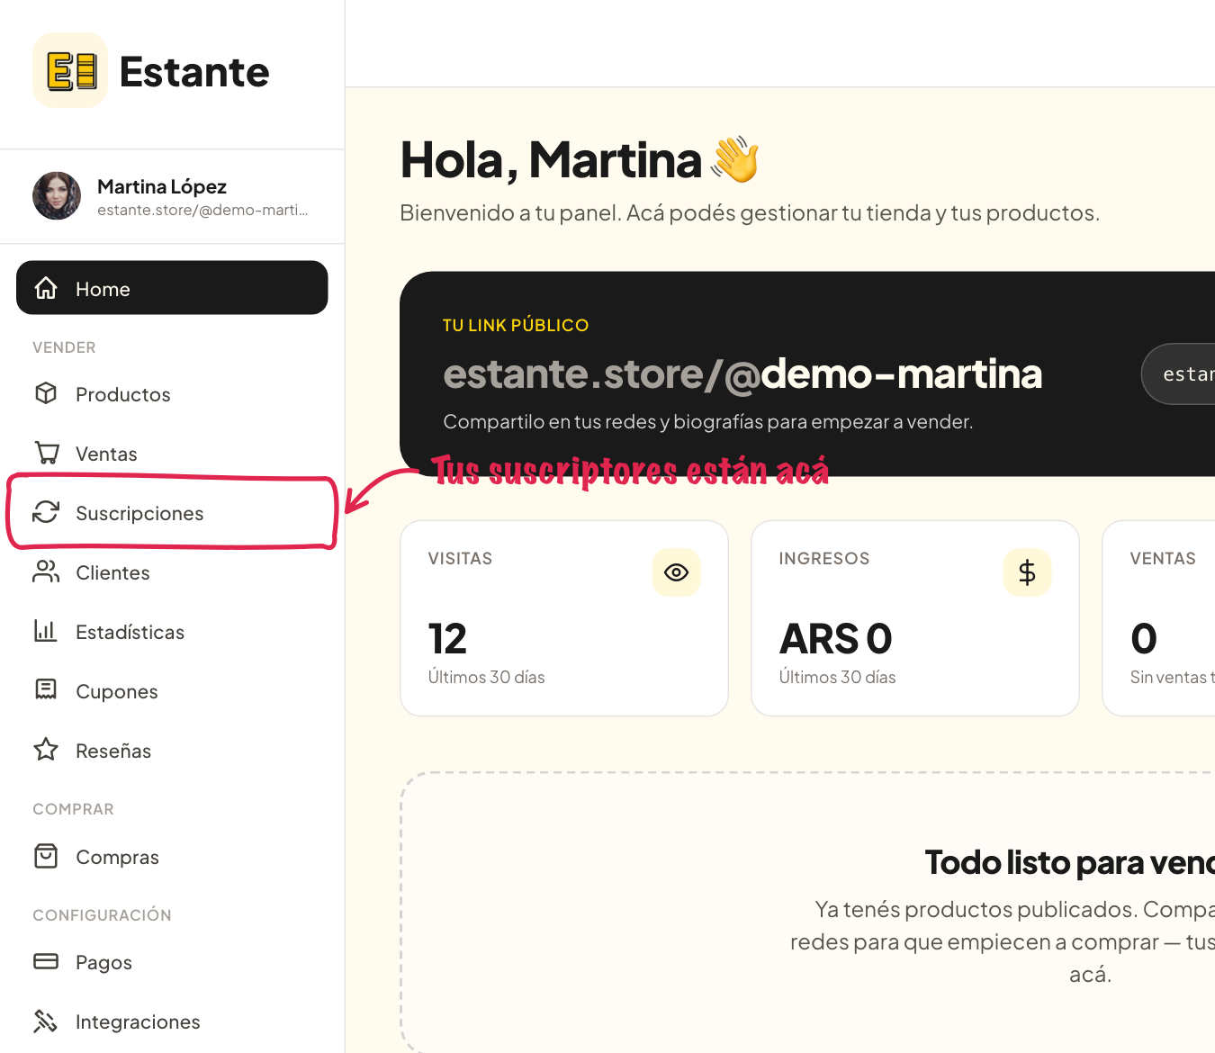The width and height of the screenshot is (1215, 1053).
Task: Click the Reseñas star icon
Action: 46,750
